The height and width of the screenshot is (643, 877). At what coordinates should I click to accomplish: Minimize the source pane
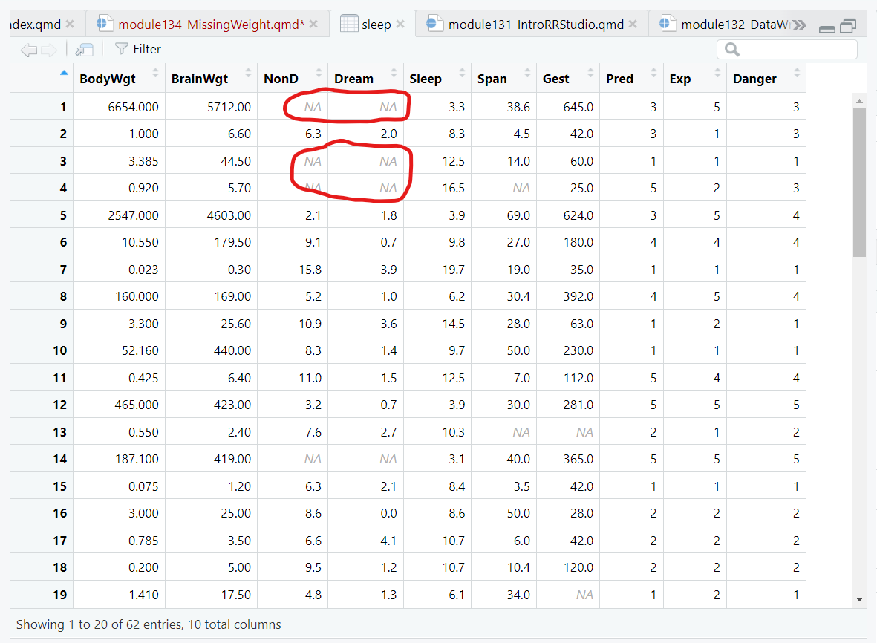[827, 27]
